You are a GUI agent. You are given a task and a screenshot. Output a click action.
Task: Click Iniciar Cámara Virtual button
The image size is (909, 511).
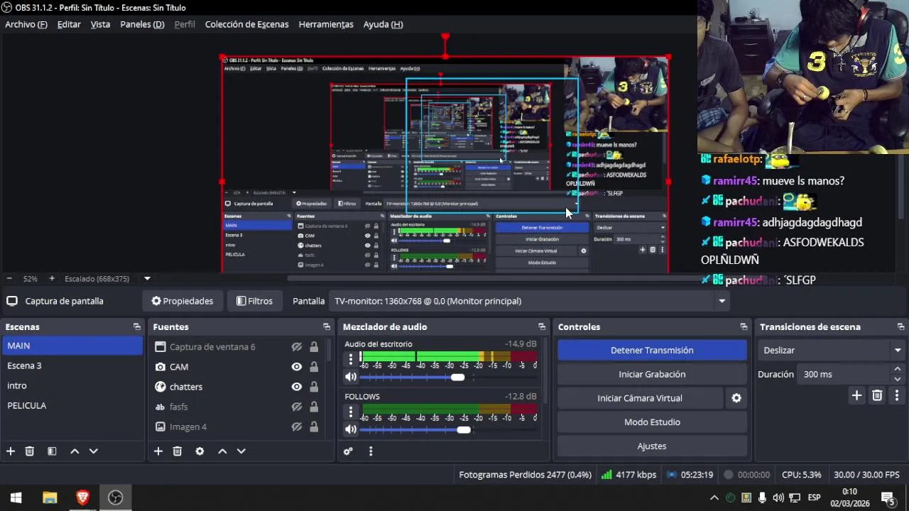640,398
